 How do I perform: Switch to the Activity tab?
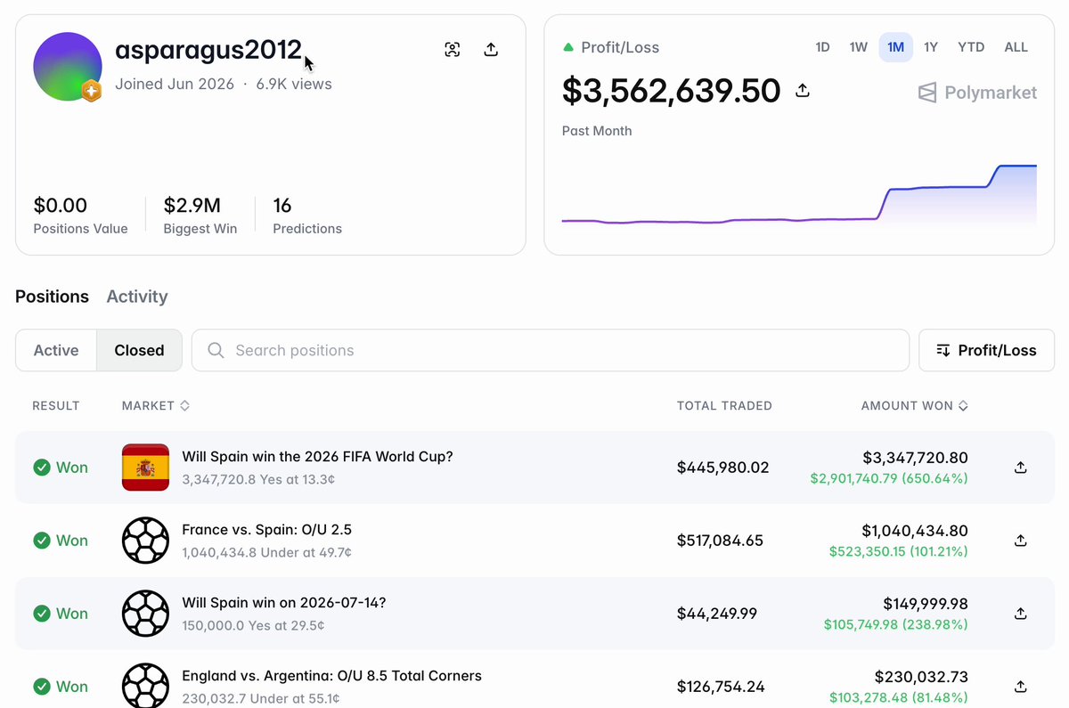pos(137,297)
